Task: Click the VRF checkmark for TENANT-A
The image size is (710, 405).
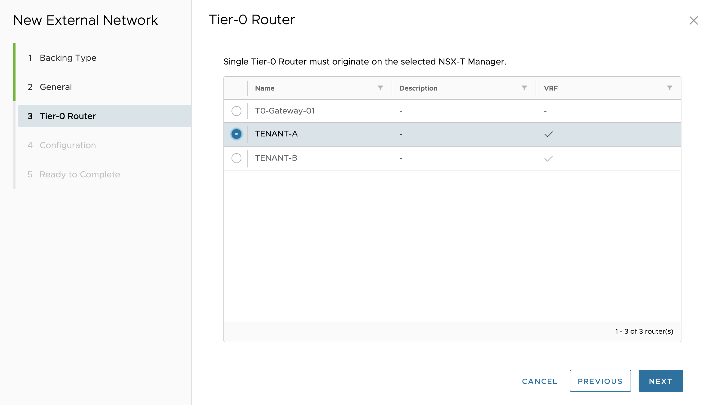Action: click(x=548, y=134)
